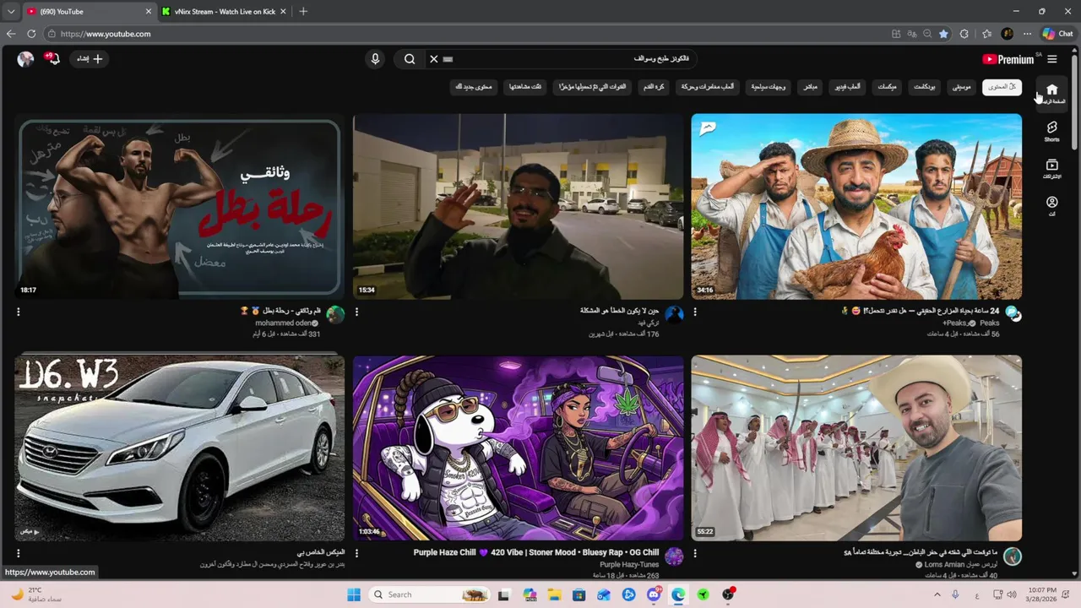Go to the Home sidebar icon
Viewport: 1081px width, 608px height.
pyautogui.click(x=1051, y=93)
